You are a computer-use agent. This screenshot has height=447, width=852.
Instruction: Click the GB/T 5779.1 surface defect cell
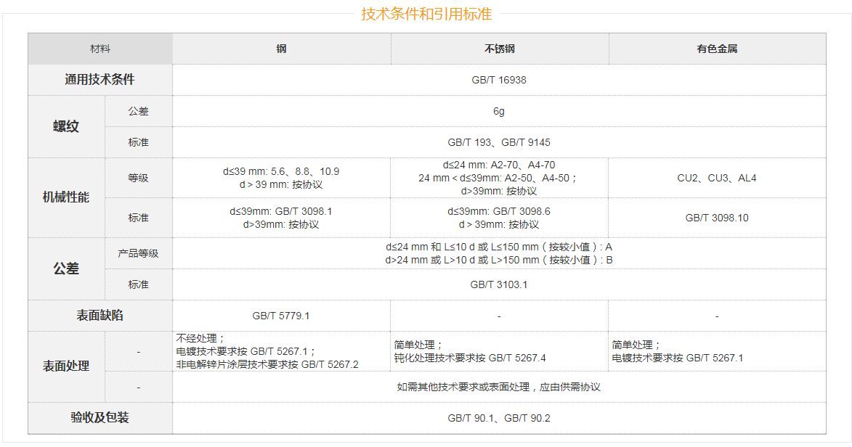[281, 316]
